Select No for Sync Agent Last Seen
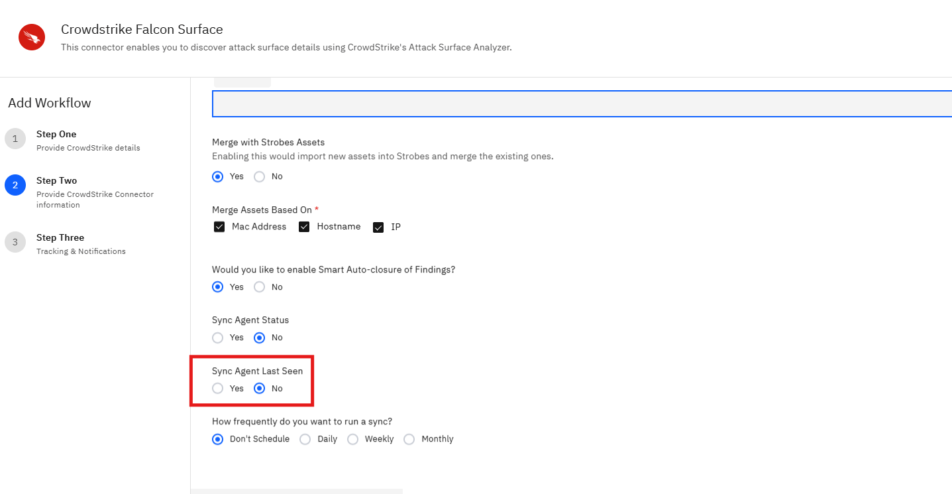The height and width of the screenshot is (494, 952). tap(260, 389)
